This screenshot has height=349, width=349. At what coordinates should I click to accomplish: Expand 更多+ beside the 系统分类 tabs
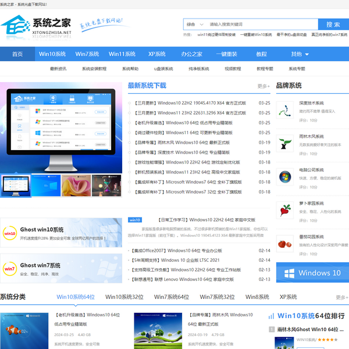[x=341, y=297]
